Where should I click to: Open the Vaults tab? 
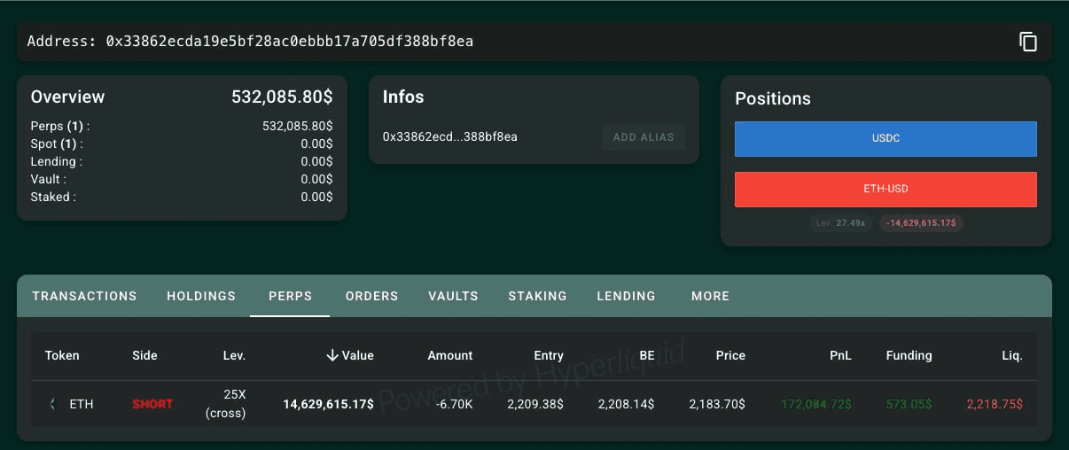[x=453, y=296]
